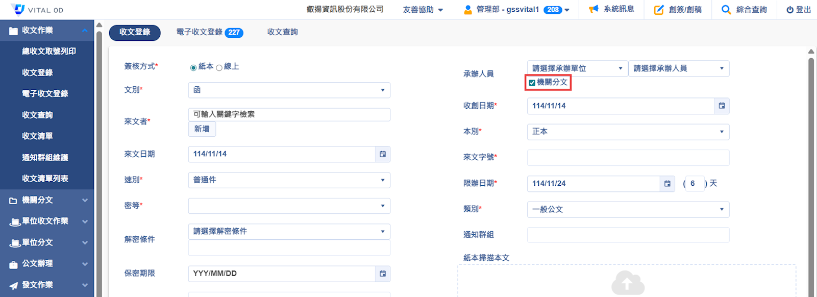This screenshot has height=297, width=817.
Task: Click the 來文字號 input field
Action: (x=628, y=158)
